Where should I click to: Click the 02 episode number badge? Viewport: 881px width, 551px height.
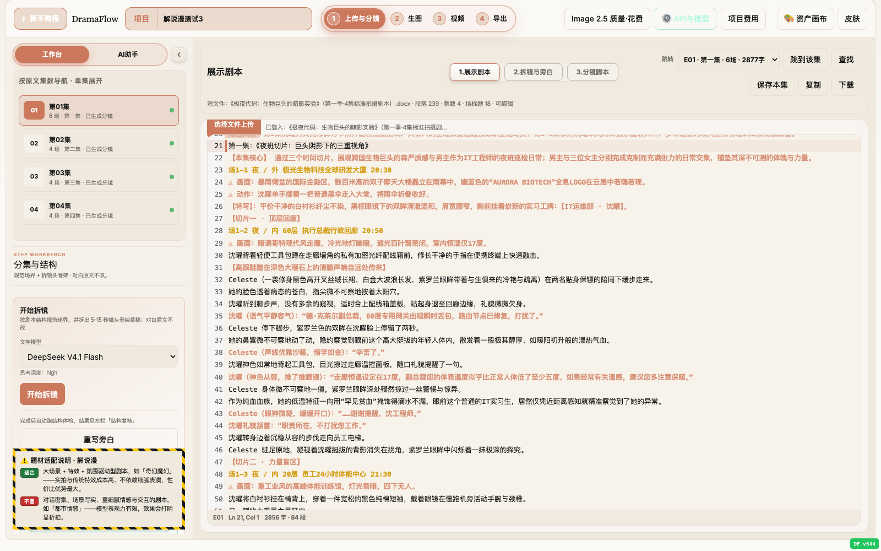tap(34, 143)
